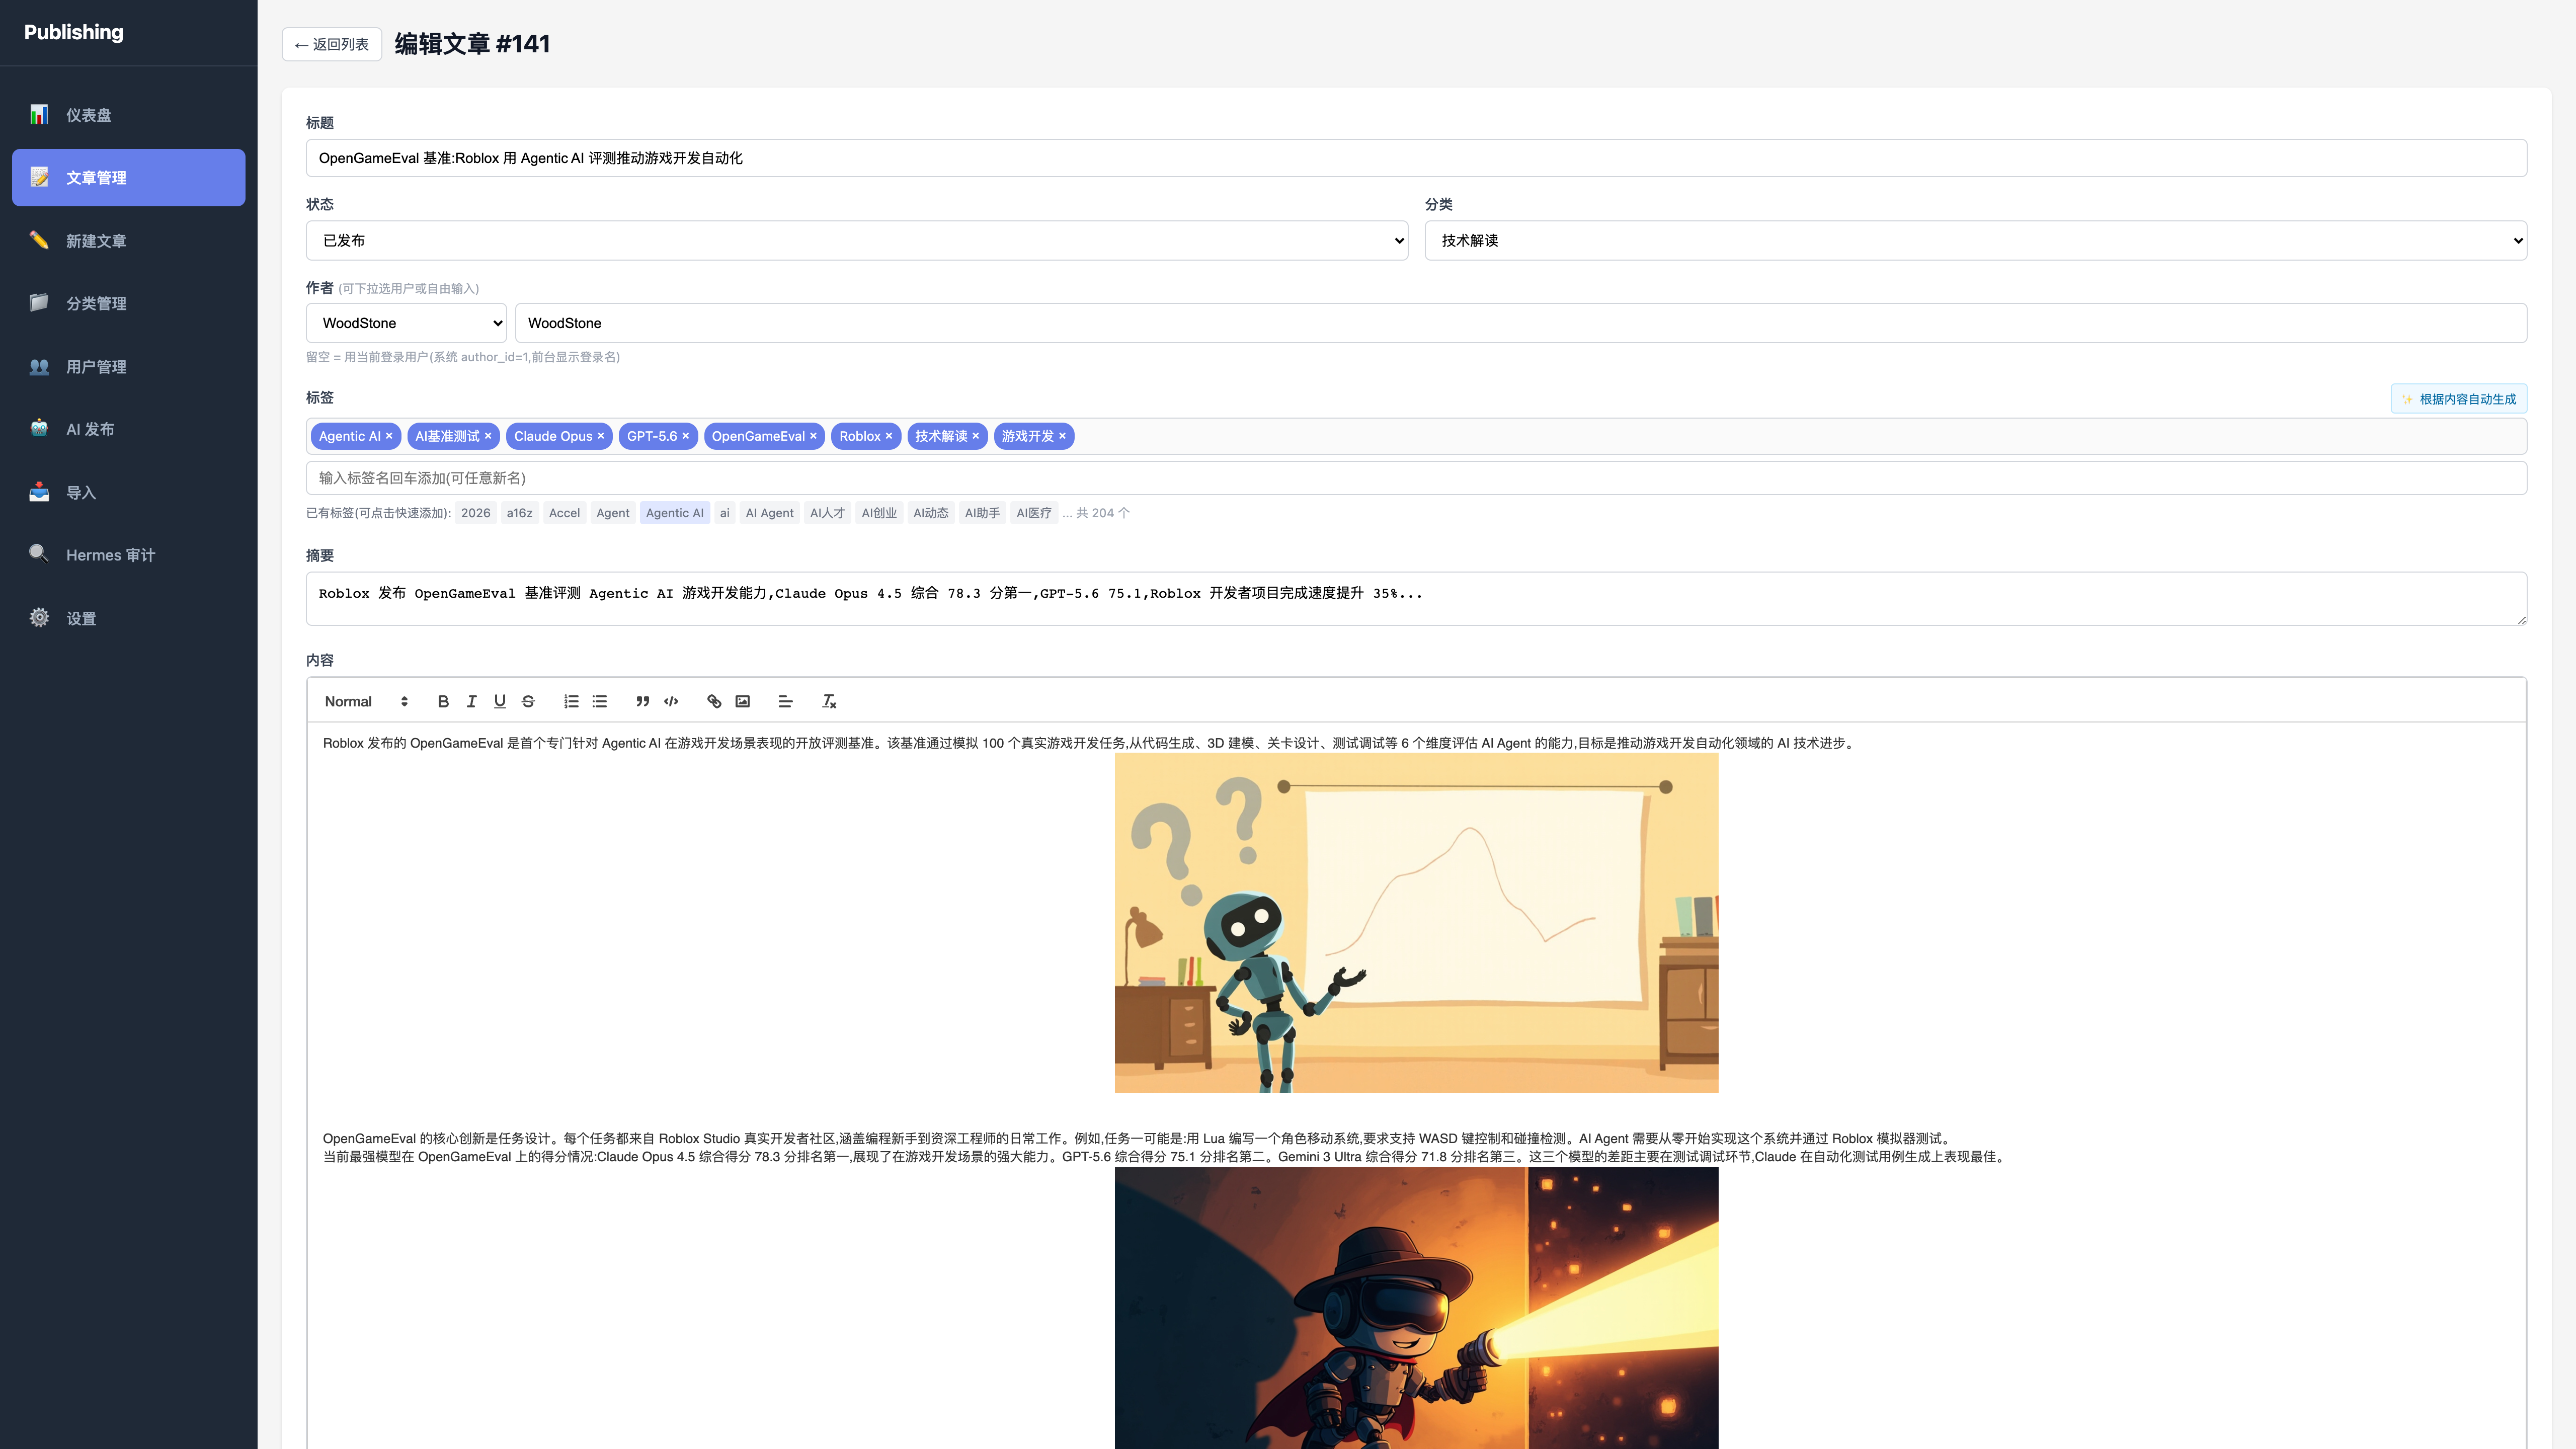Add the lowercase existing tag ai
The image size is (2576, 1449).
(x=725, y=513)
